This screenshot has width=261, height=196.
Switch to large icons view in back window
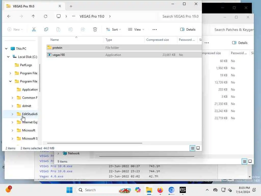250,161
